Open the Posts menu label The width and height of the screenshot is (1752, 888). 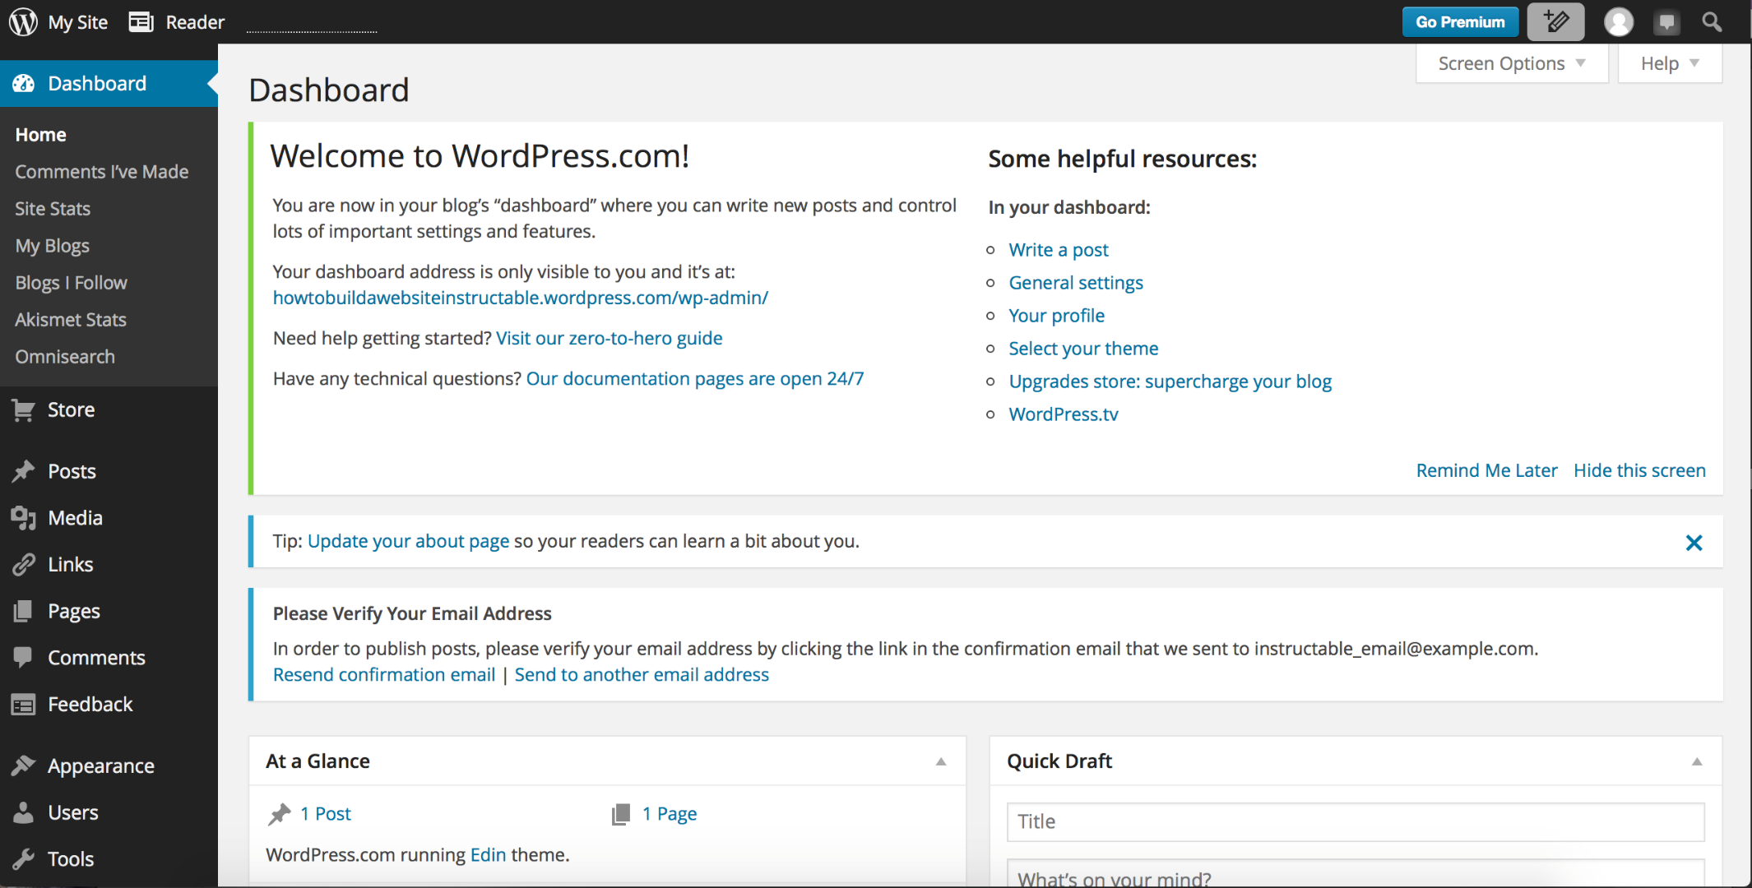[72, 471]
